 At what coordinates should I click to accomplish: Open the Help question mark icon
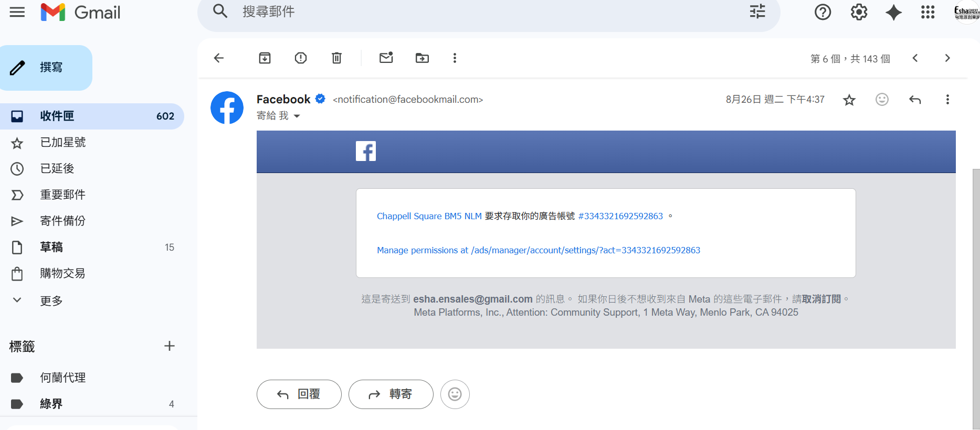click(823, 12)
